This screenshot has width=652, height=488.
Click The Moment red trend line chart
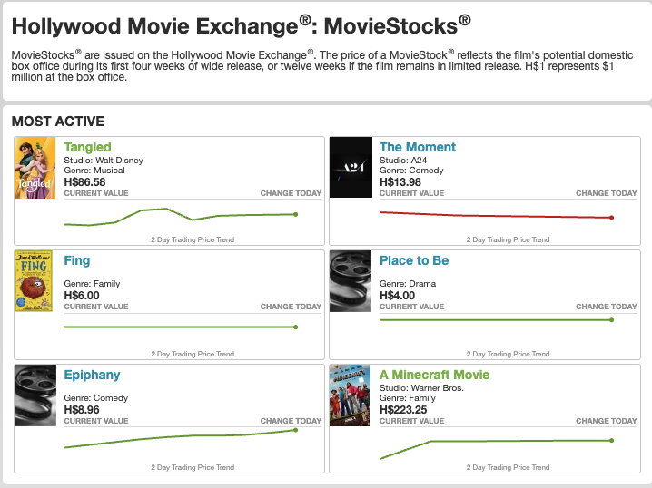click(x=495, y=215)
